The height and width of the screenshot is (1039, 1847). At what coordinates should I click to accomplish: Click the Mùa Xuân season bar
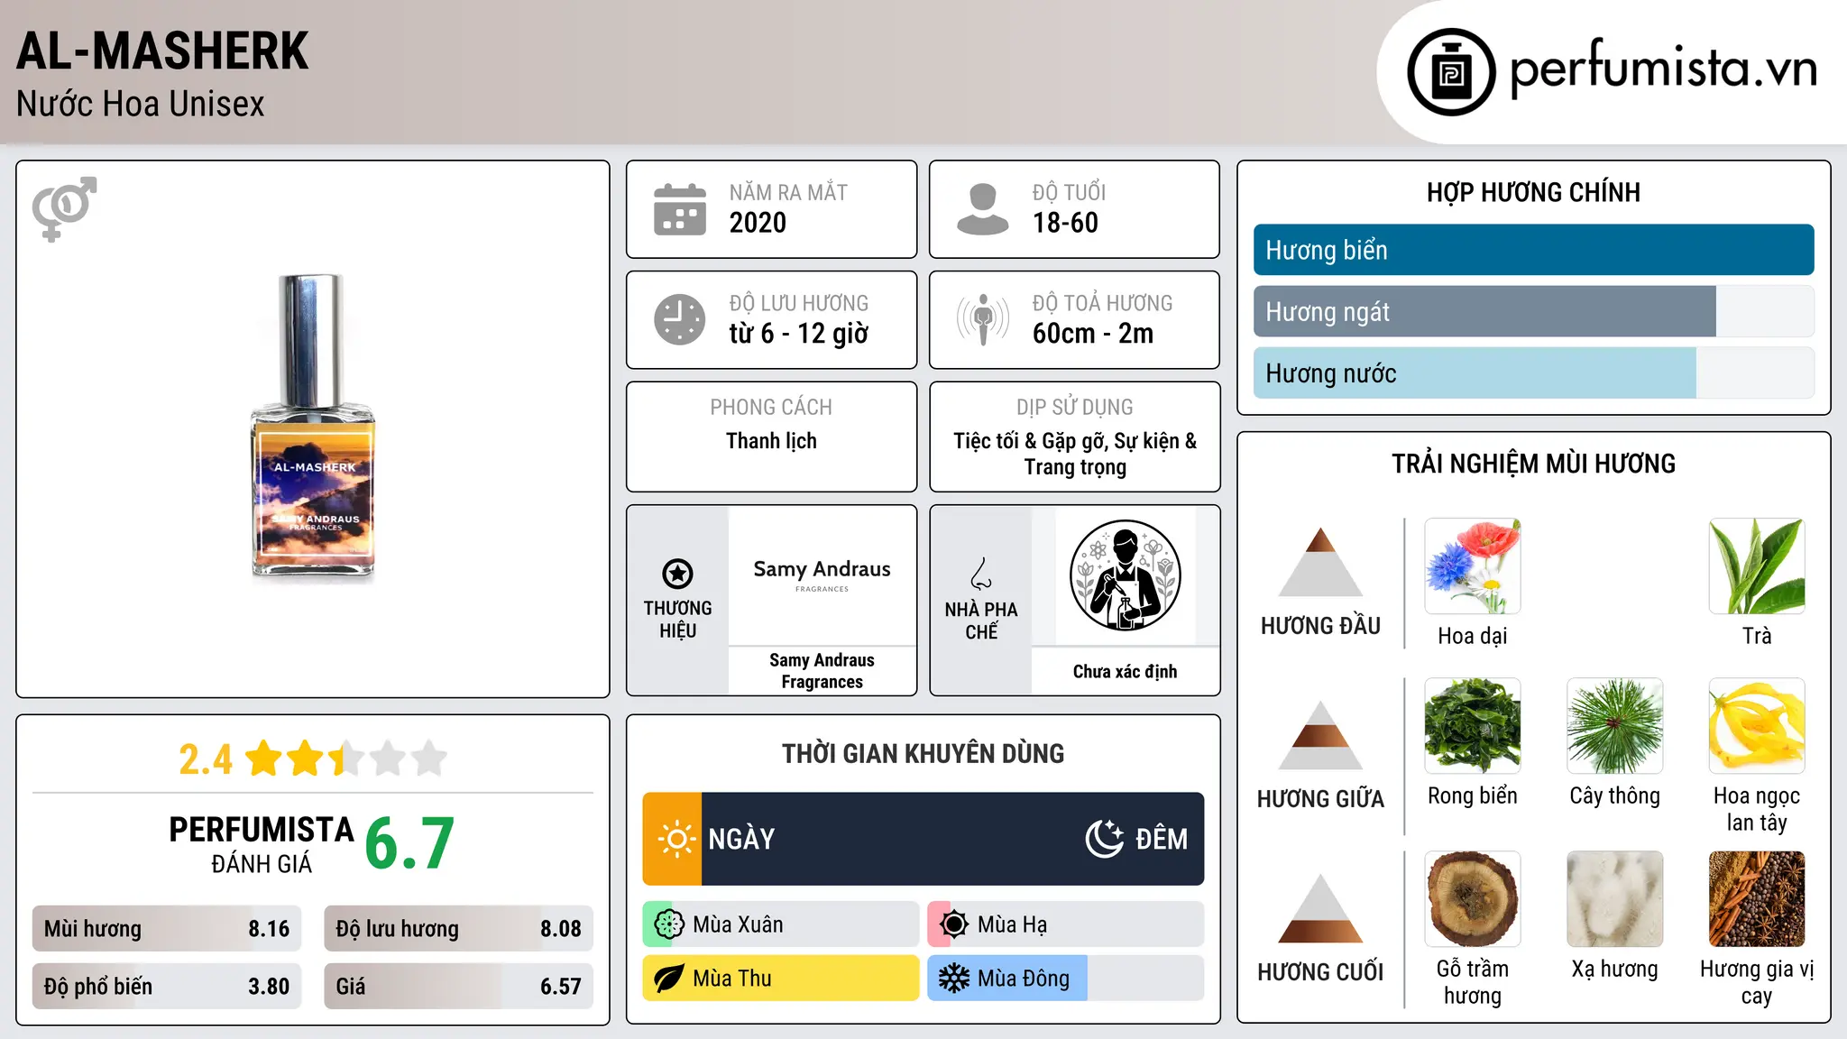click(781, 924)
